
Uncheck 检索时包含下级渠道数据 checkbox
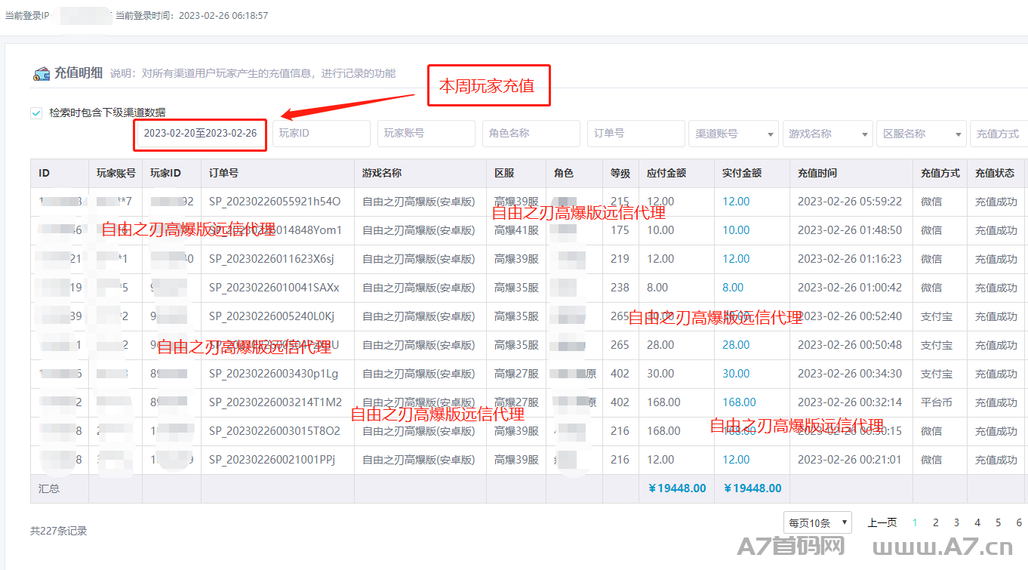36,112
